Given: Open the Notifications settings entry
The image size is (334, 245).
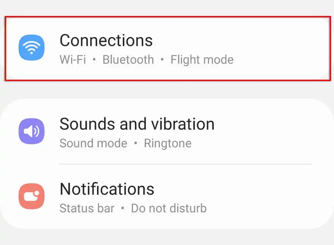Looking at the screenshot, I should (x=107, y=189).
